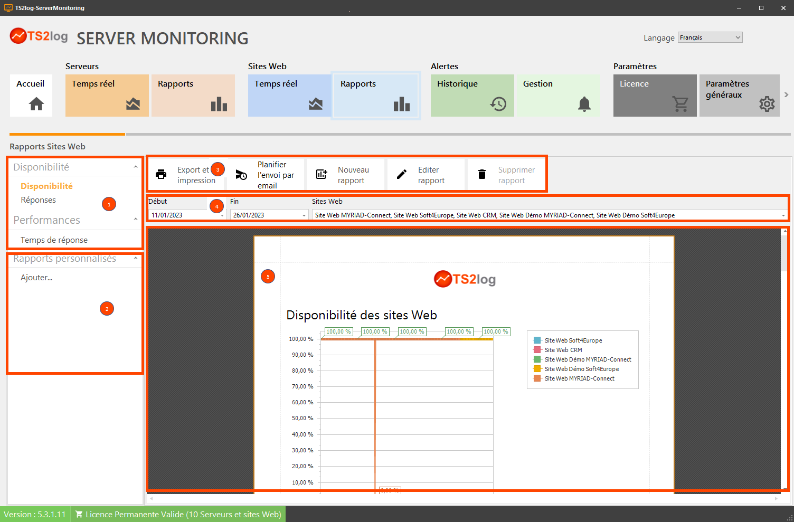Click the report vertical scrollbar

pyautogui.click(x=784, y=359)
